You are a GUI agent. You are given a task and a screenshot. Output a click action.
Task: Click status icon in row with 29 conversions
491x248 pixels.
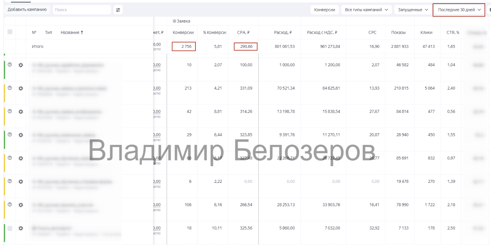click(x=10, y=135)
